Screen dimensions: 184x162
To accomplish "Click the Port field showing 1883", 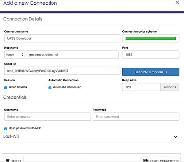I will tap(151, 55).
